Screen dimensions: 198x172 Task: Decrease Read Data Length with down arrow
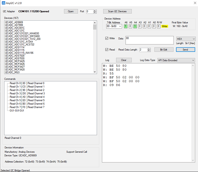point(149,51)
